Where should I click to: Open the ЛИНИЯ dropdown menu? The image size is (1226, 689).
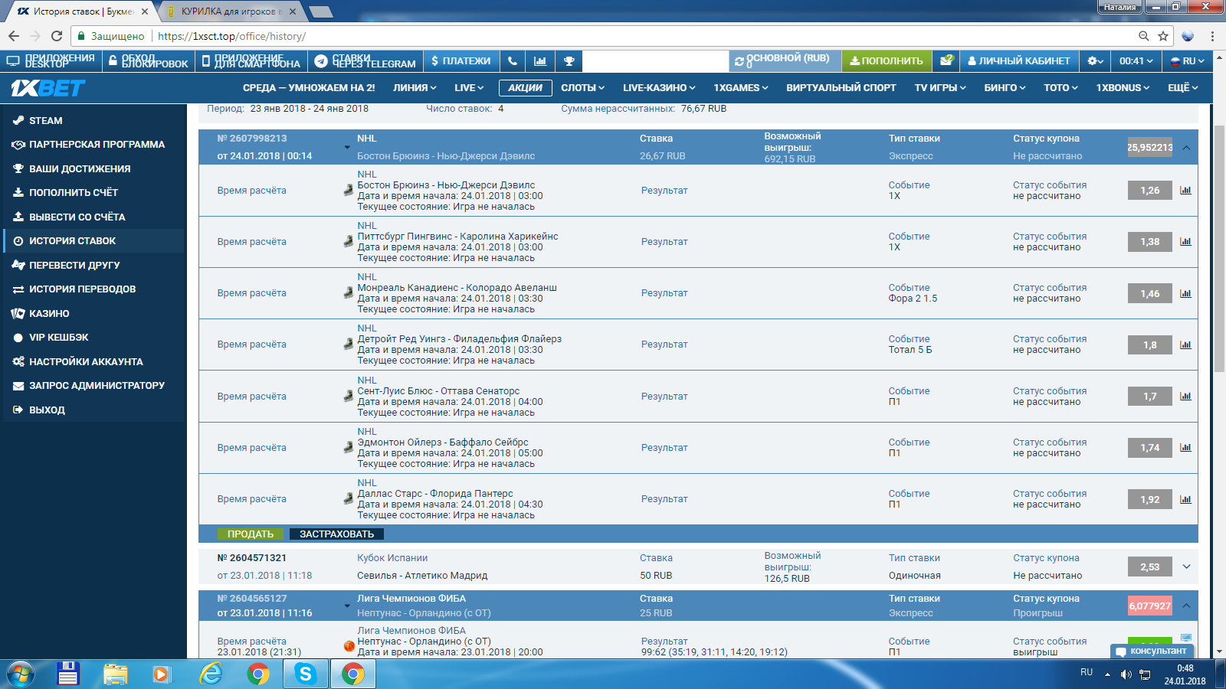coord(415,88)
